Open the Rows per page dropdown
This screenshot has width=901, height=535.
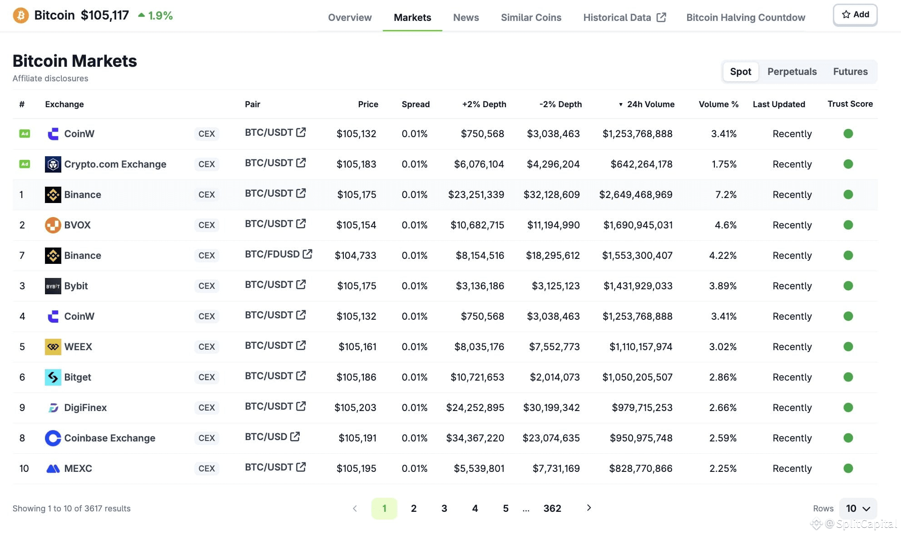tap(858, 508)
